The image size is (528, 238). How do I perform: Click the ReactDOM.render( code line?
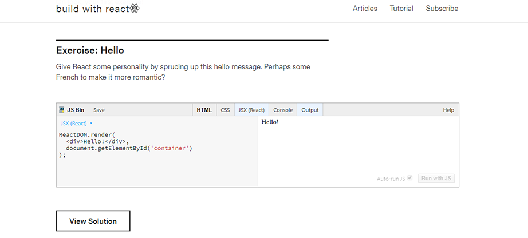[x=87, y=134]
